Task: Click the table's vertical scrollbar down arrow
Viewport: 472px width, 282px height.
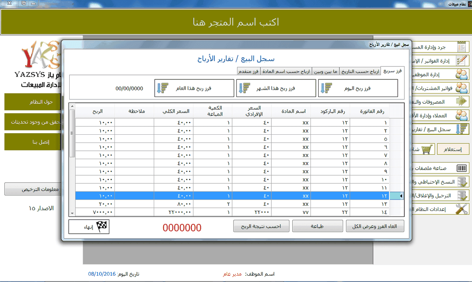Action: click(72, 213)
